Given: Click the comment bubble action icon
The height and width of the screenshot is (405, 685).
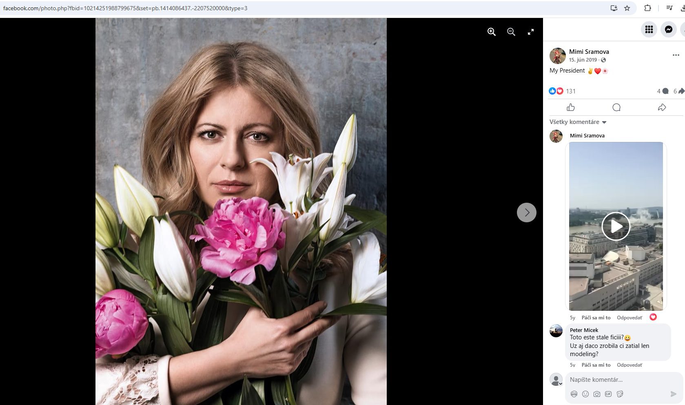Looking at the screenshot, I should [x=616, y=107].
